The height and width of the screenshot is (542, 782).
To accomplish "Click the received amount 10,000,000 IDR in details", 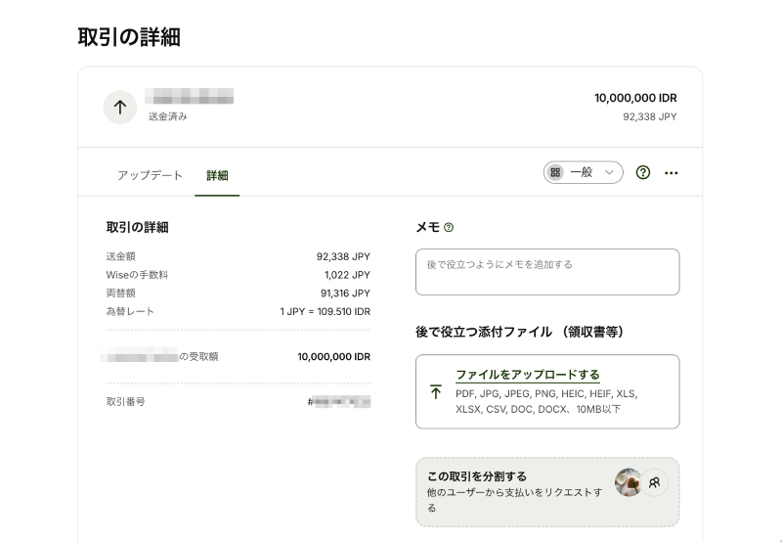I will point(333,357).
